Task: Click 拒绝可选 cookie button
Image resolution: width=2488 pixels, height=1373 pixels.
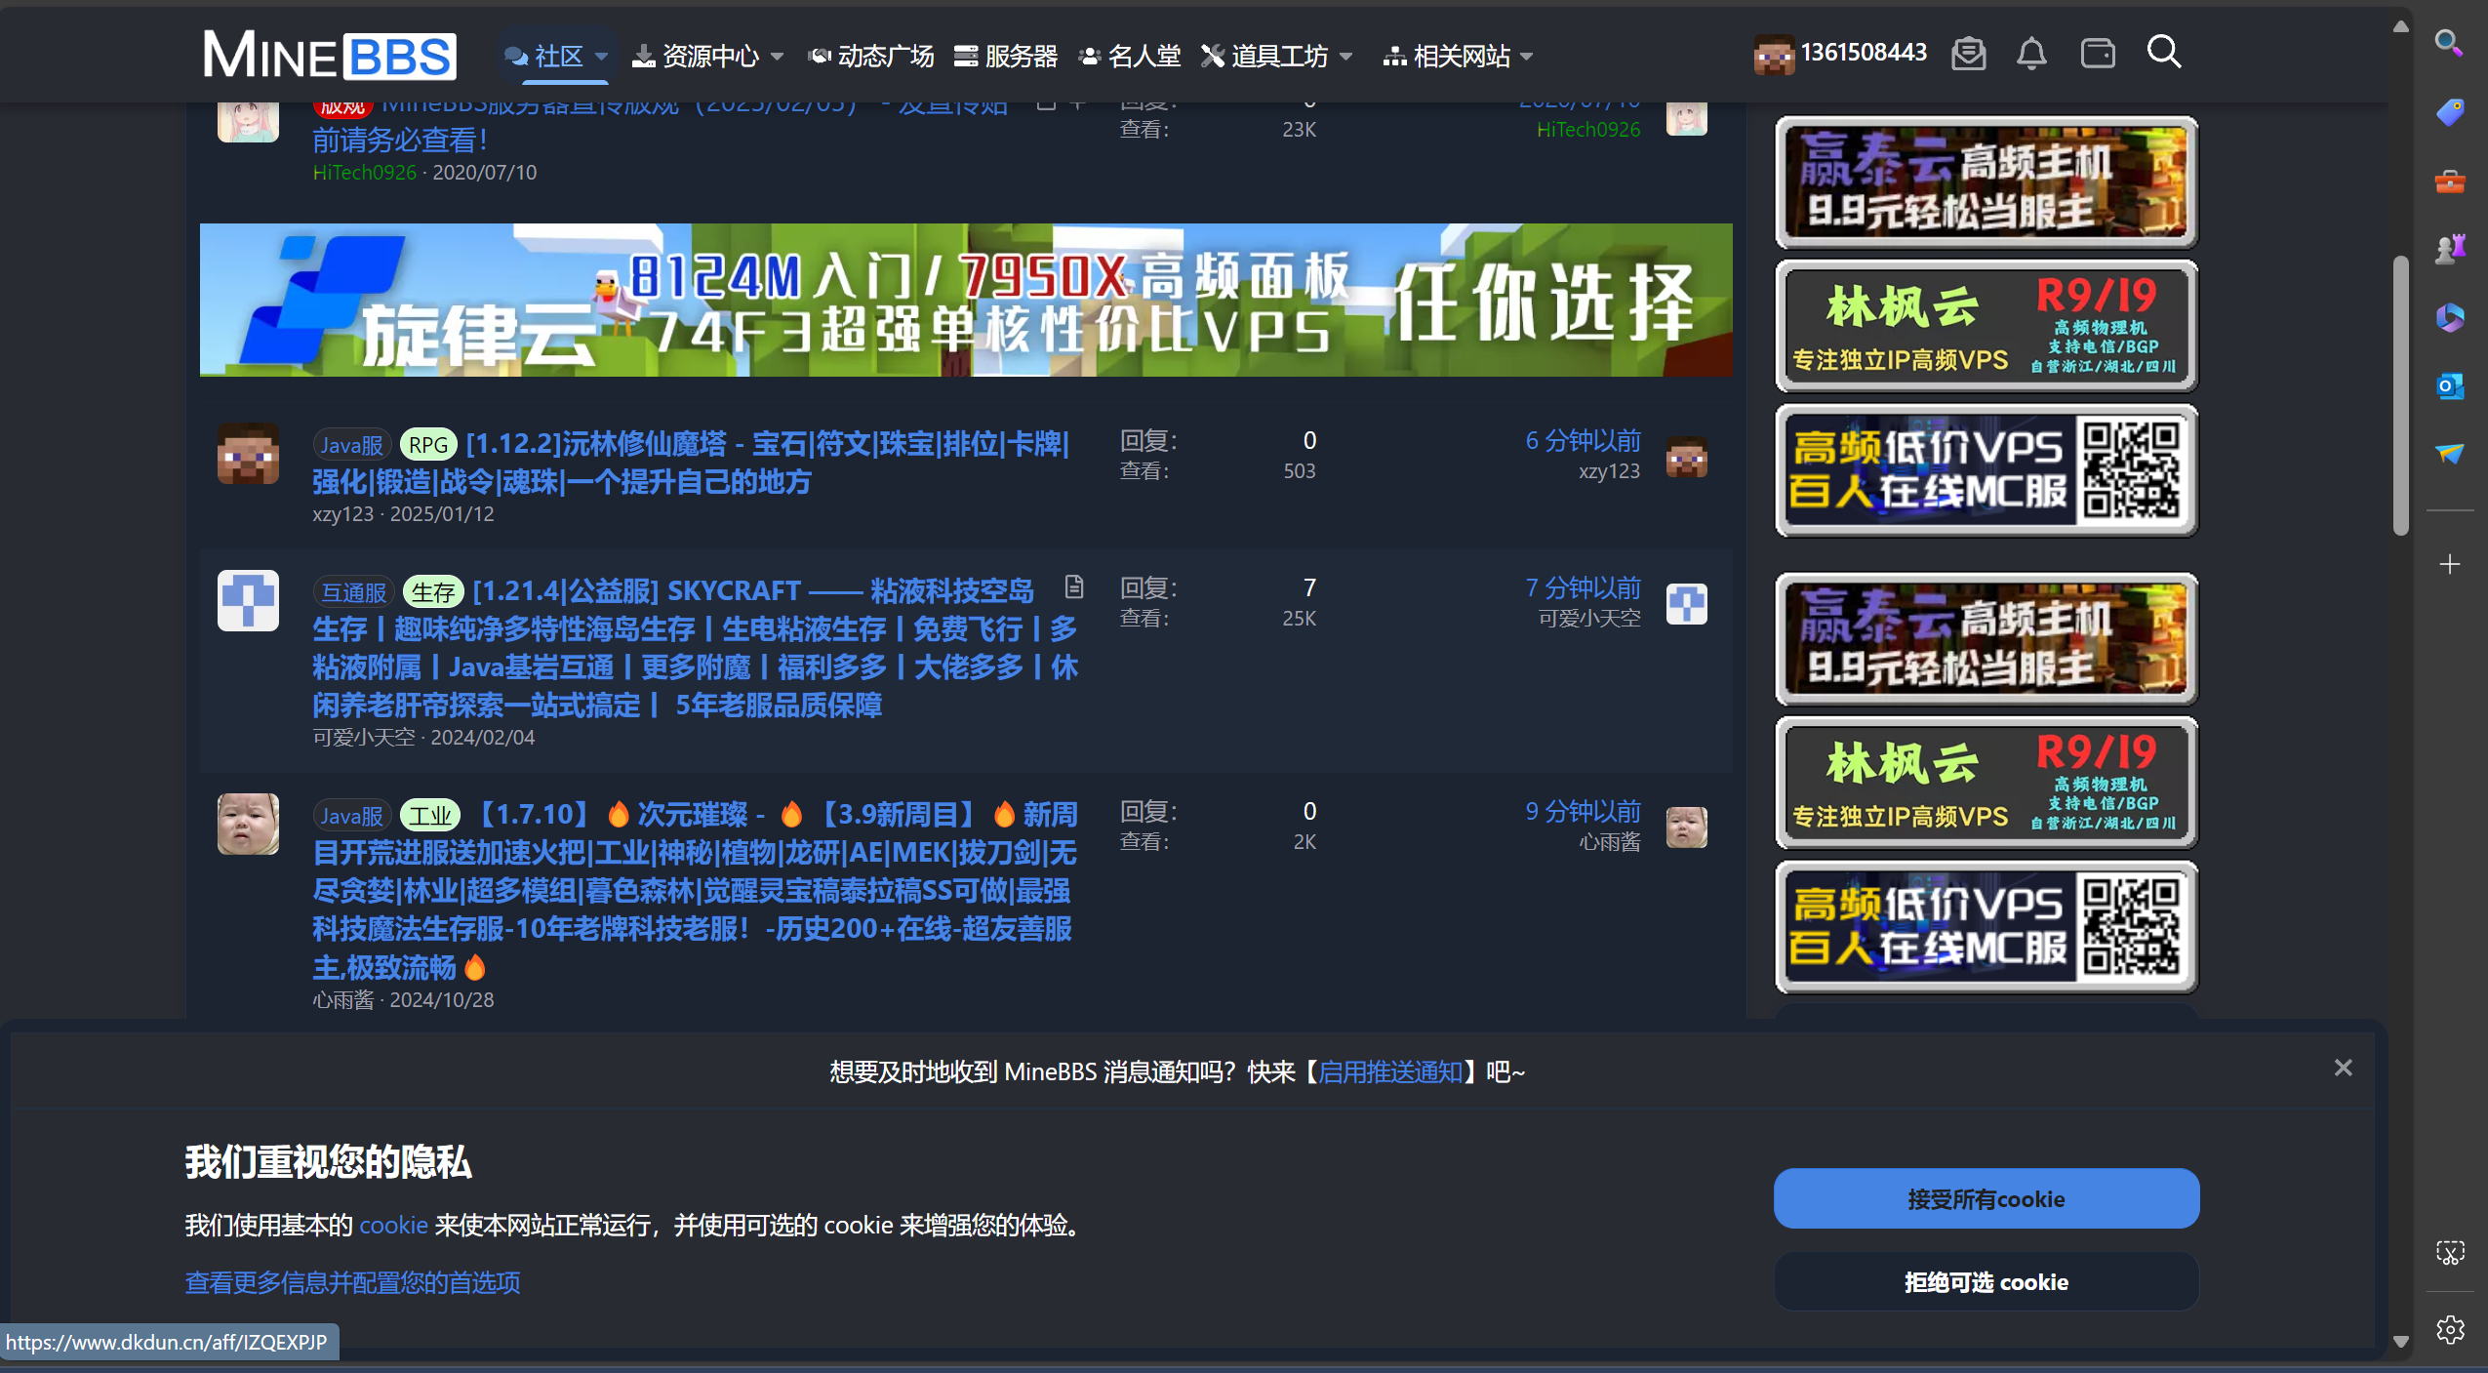Action: click(1986, 1281)
